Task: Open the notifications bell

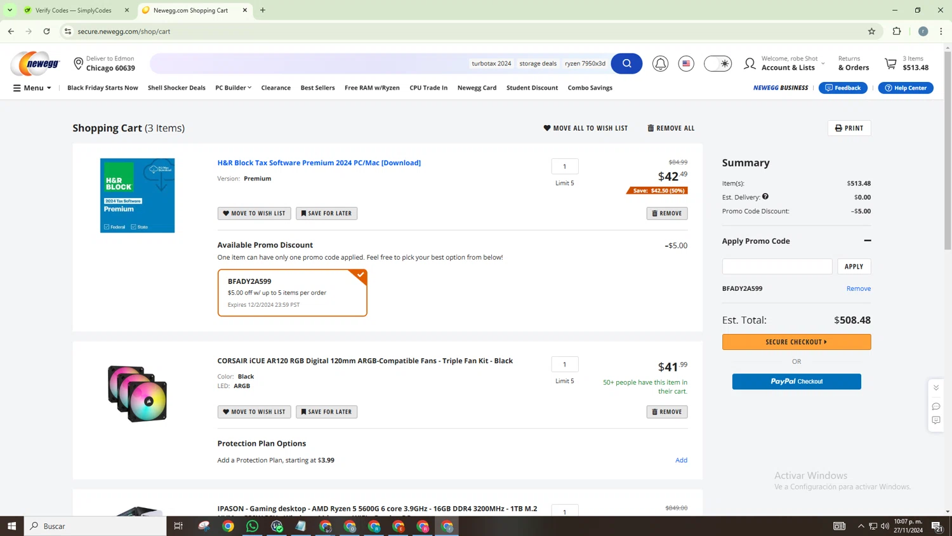Action: click(660, 64)
